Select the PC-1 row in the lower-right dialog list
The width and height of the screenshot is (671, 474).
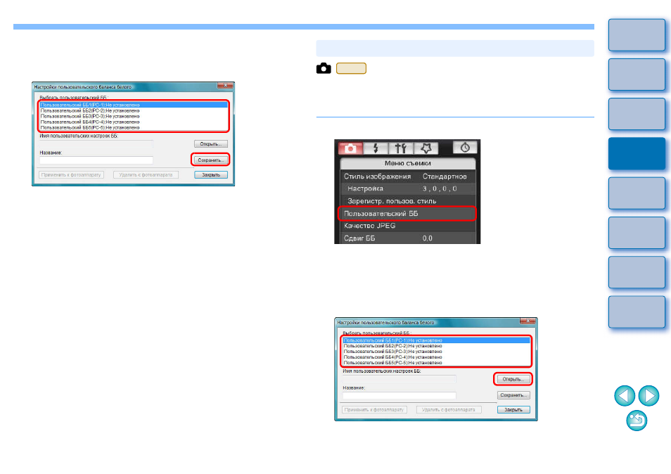coord(437,340)
